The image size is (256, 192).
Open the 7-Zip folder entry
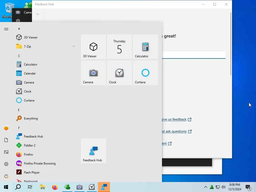[46, 46]
